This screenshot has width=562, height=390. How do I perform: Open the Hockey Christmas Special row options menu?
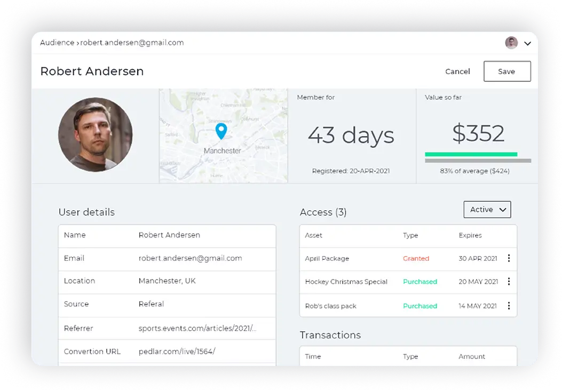[x=509, y=282]
